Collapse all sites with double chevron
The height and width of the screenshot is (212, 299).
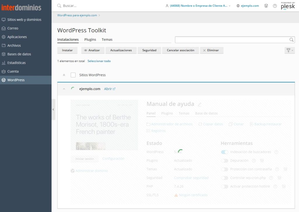tap(64, 75)
